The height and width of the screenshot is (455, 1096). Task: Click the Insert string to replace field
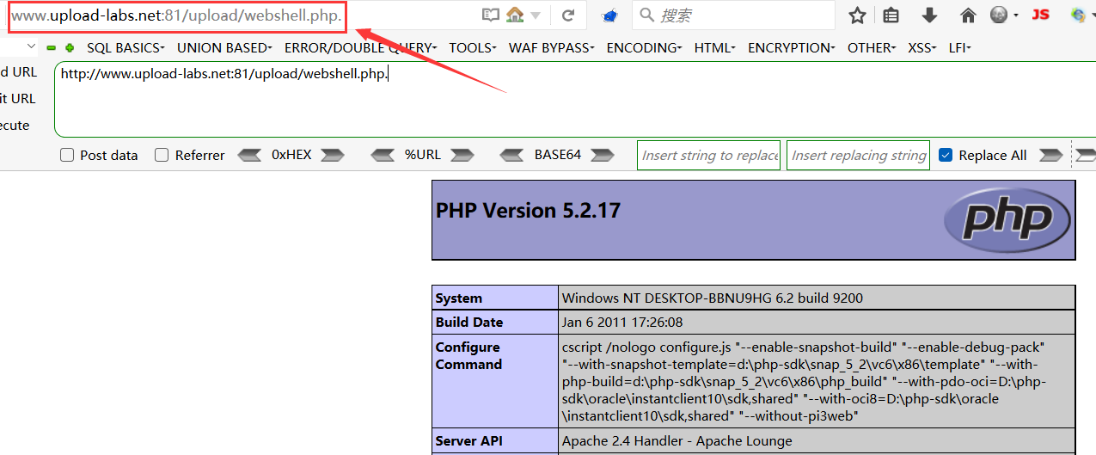click(x=710, y=155)
